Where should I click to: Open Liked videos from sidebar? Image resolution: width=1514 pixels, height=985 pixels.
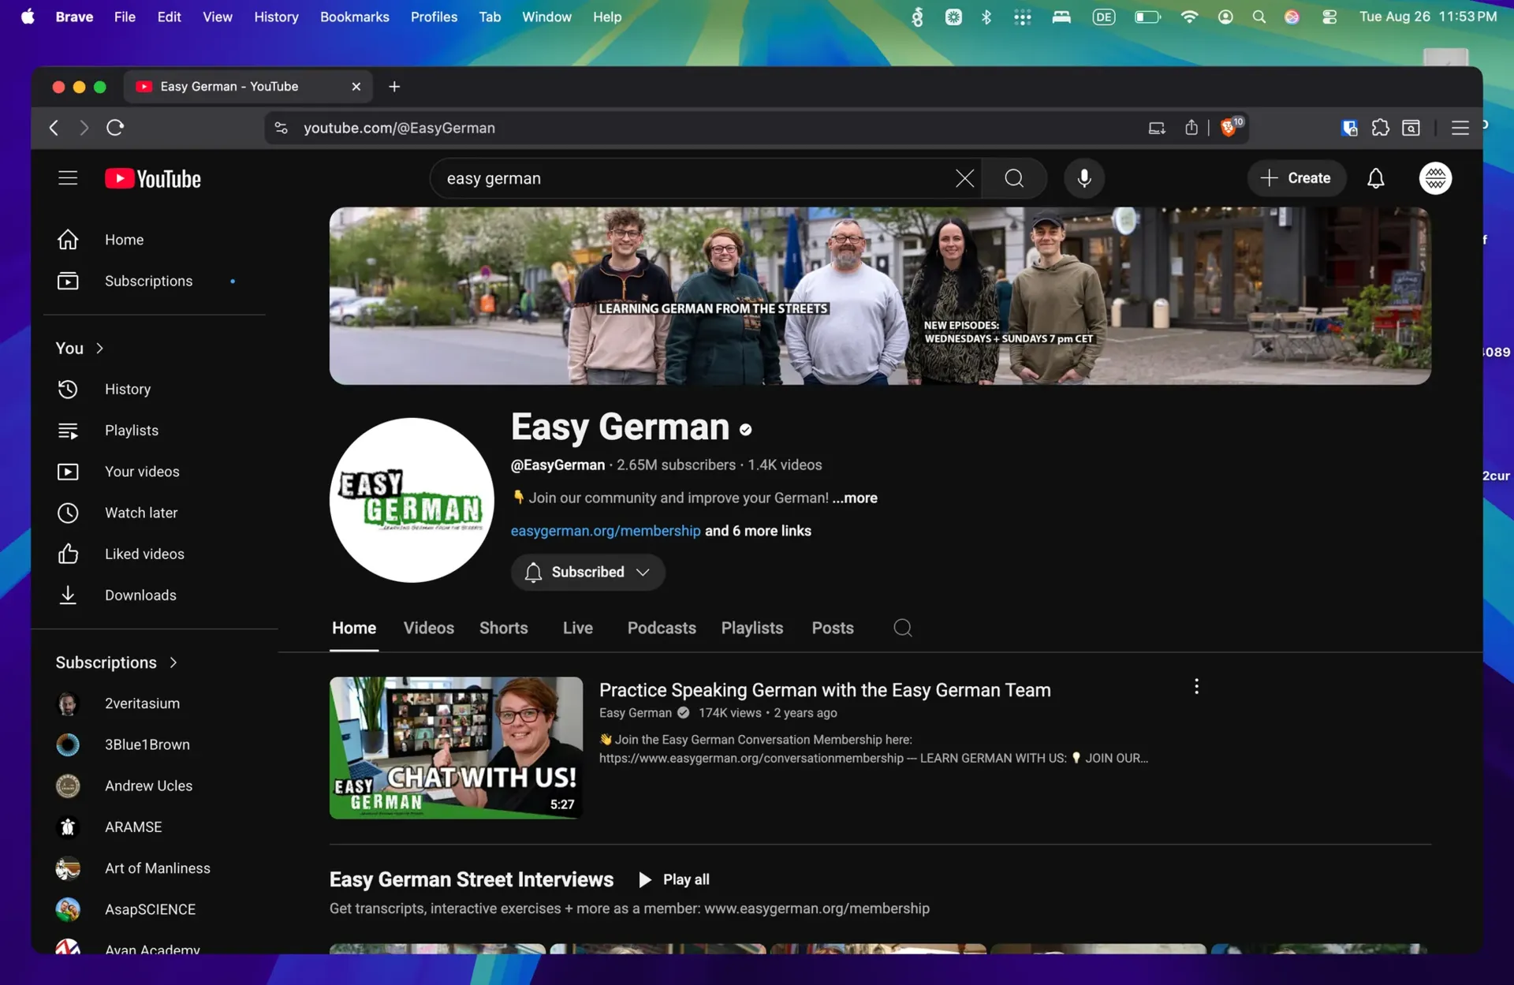144,554
